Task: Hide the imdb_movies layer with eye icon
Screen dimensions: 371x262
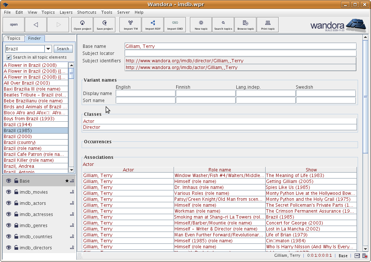Action: 9,192
